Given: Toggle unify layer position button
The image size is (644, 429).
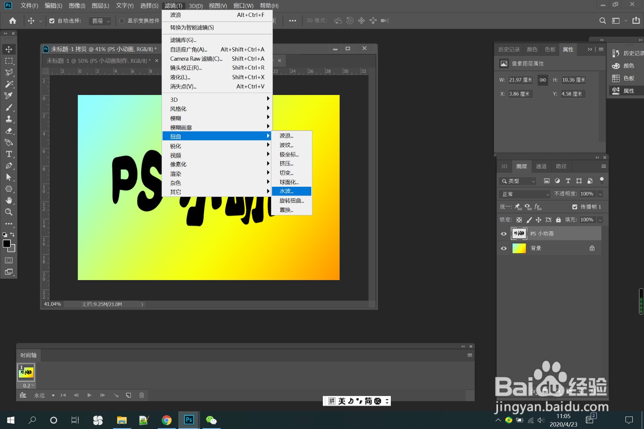Looking at the screenshot, I should tap(518, 207).
